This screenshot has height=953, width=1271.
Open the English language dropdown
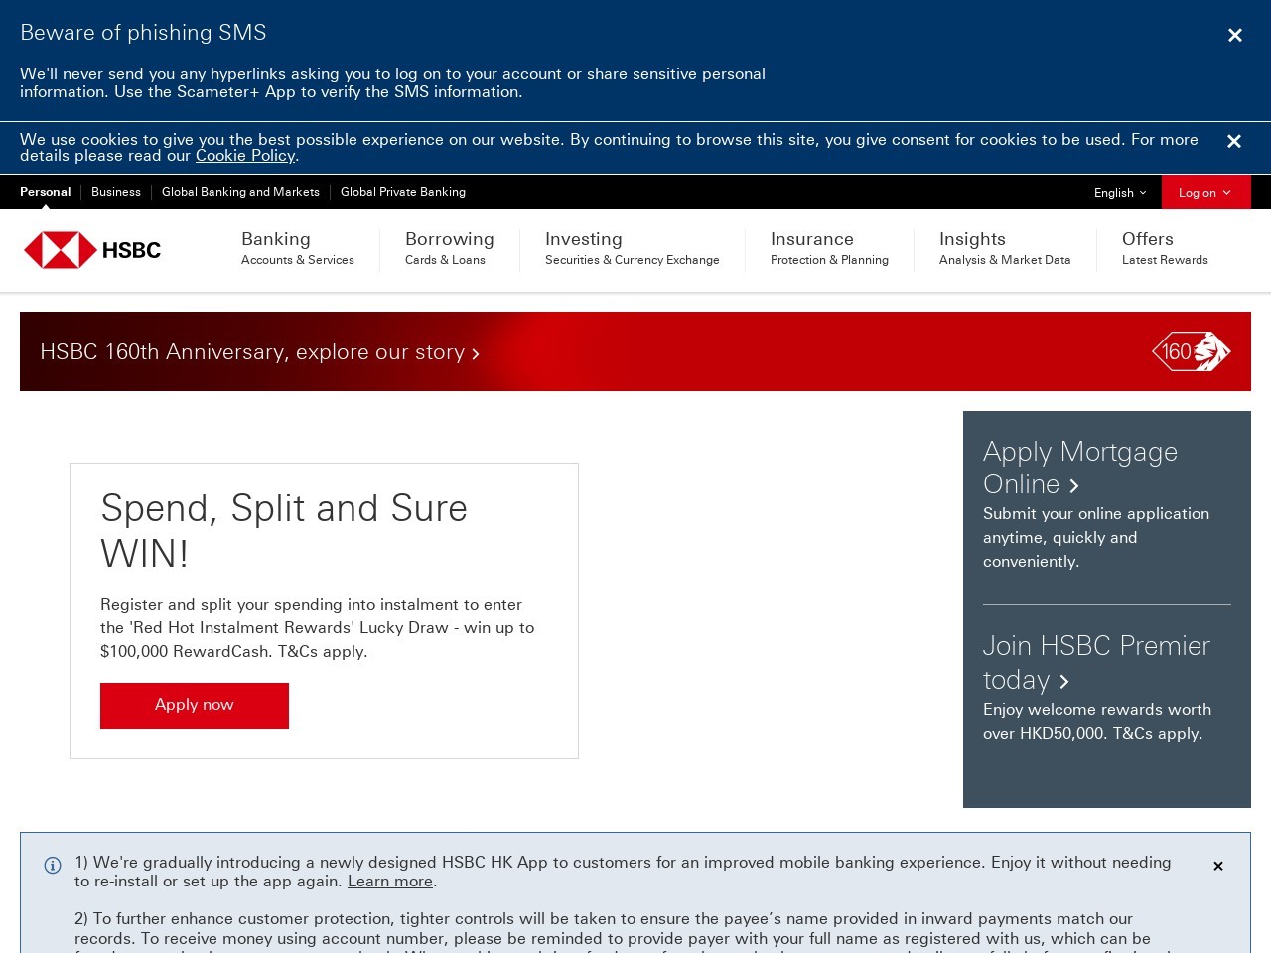pos(1120,193)
